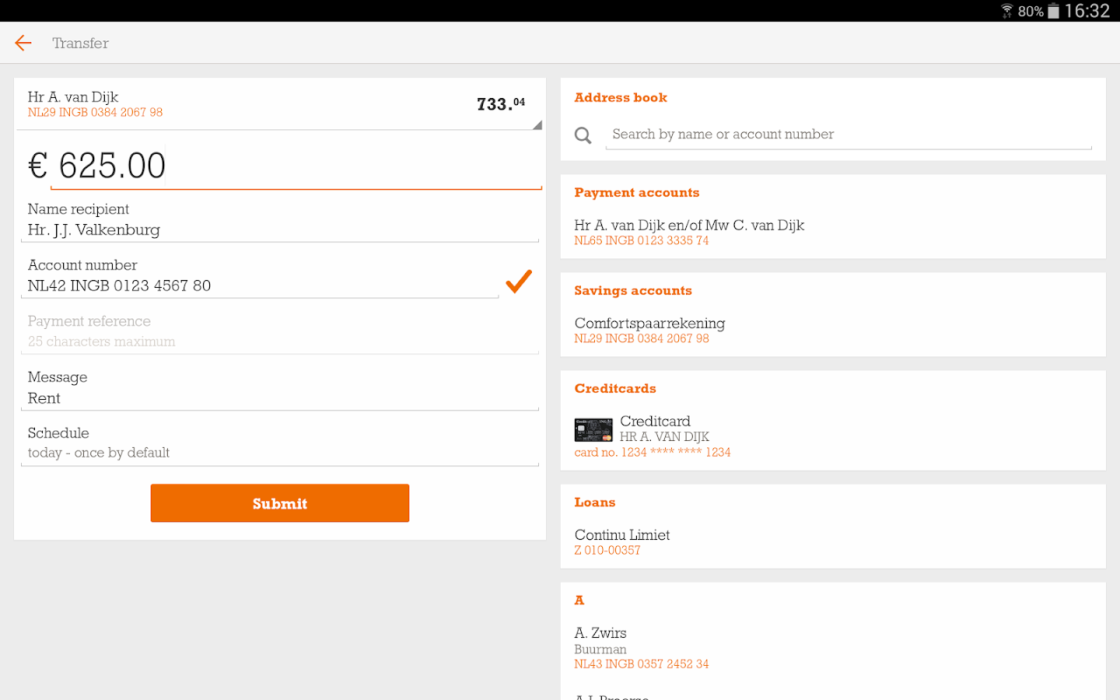
Task: Edit the Message field containing Rent
Action: point(280,397)
